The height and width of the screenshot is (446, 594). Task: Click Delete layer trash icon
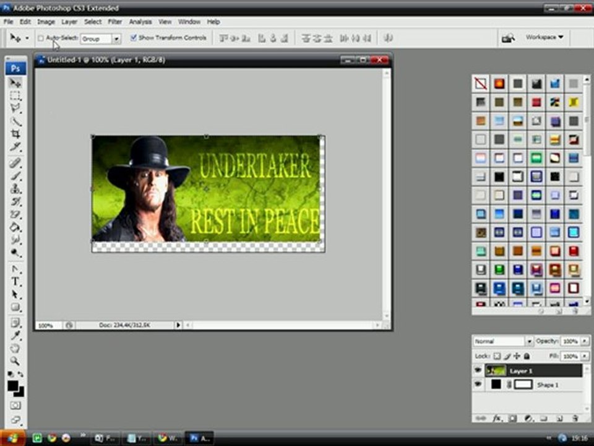coord(575,418)
